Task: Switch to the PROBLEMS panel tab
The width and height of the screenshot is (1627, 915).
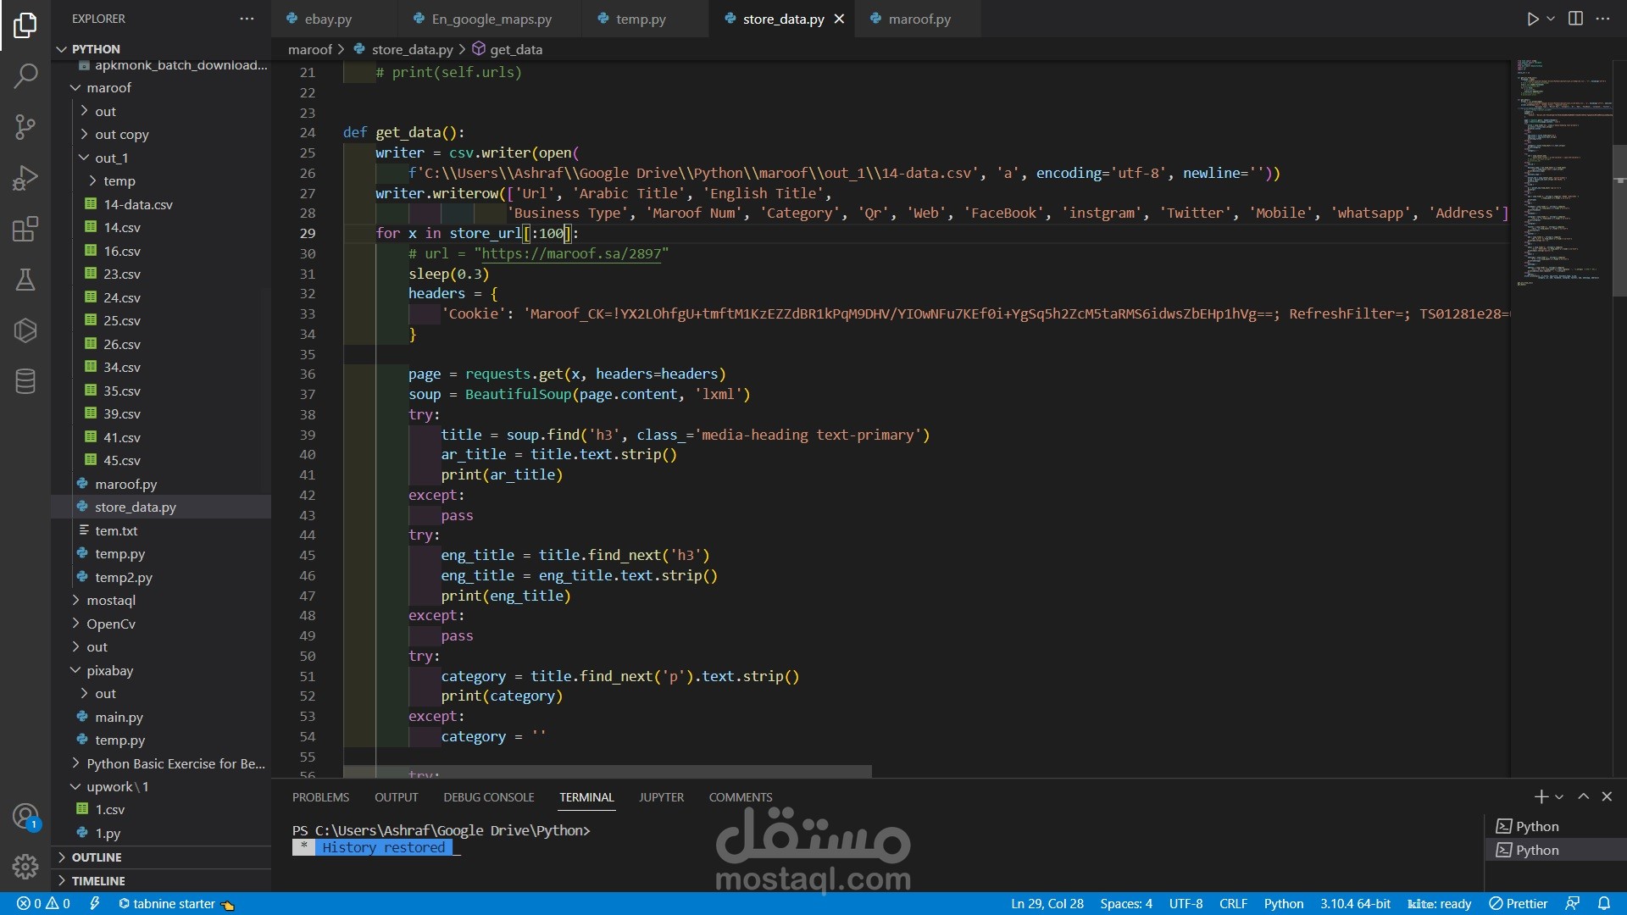Action: pyautogui.click(x=320, y=797)
